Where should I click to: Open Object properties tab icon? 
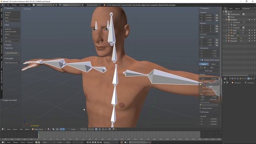pos(240,78)
